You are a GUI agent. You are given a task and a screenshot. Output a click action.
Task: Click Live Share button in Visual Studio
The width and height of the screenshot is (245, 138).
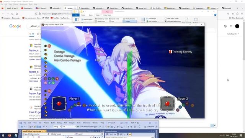149,127
